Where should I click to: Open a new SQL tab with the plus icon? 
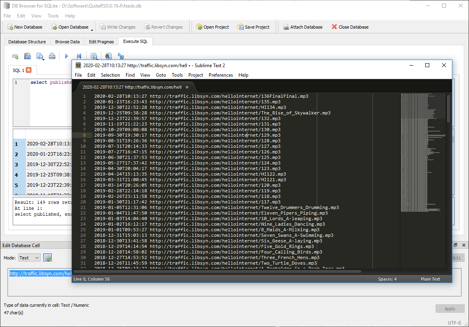click(15, 56)
